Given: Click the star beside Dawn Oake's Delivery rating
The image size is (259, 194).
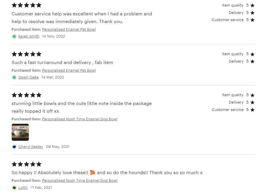Looking at the screenshot, I should (x=252, y=61).
